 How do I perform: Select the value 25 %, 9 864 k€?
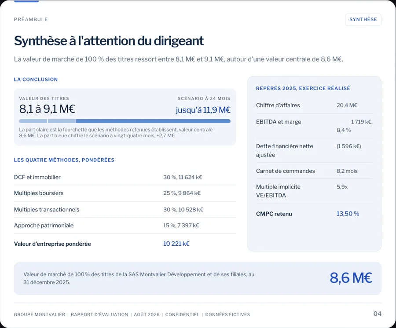[x=182, y=193]
